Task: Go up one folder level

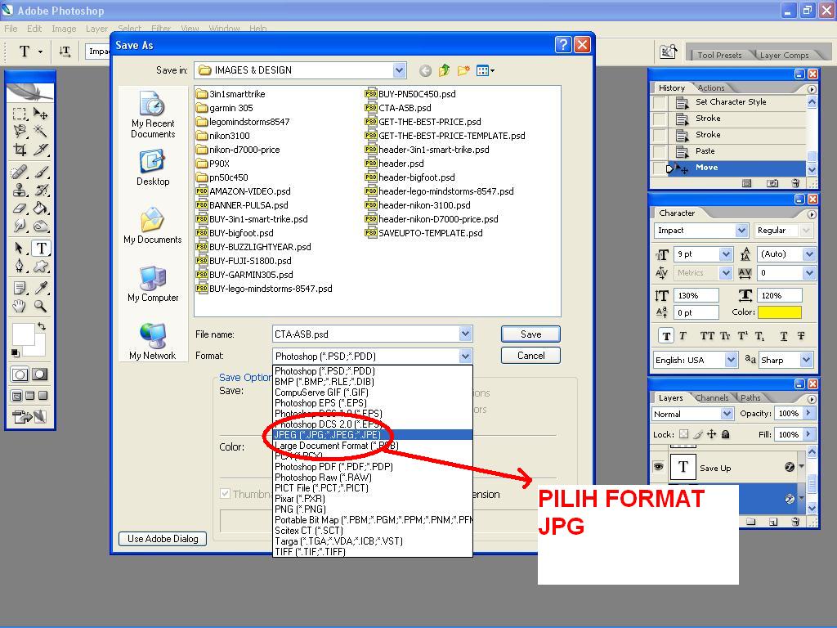Action: click(444, 70)
